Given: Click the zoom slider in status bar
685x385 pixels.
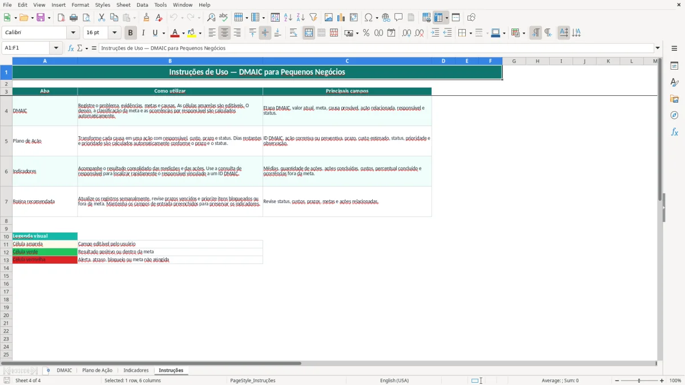Looking at the screenshot, I should [639, 380].
